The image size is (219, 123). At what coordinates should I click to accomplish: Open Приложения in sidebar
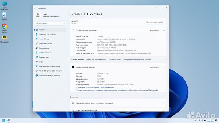tap(44, 48)
